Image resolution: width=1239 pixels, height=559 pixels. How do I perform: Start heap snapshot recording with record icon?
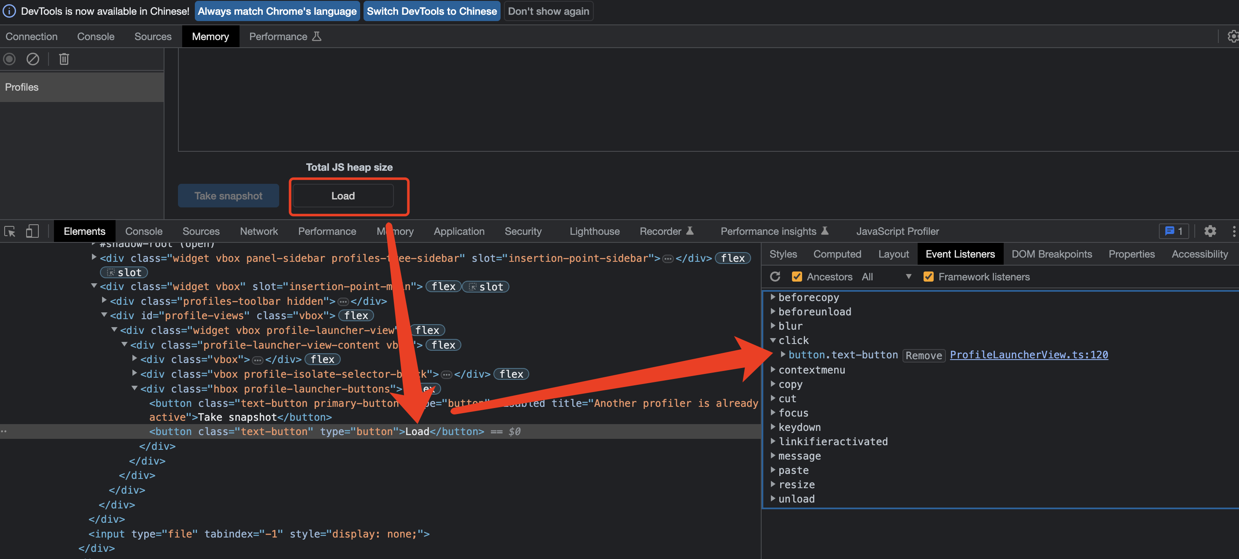(9, 59)
